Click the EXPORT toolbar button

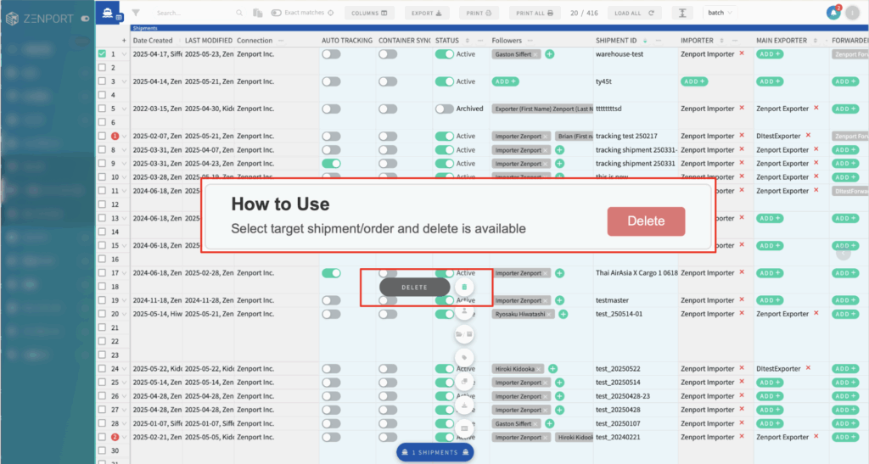pyautogui.click(x=427, y=13)
